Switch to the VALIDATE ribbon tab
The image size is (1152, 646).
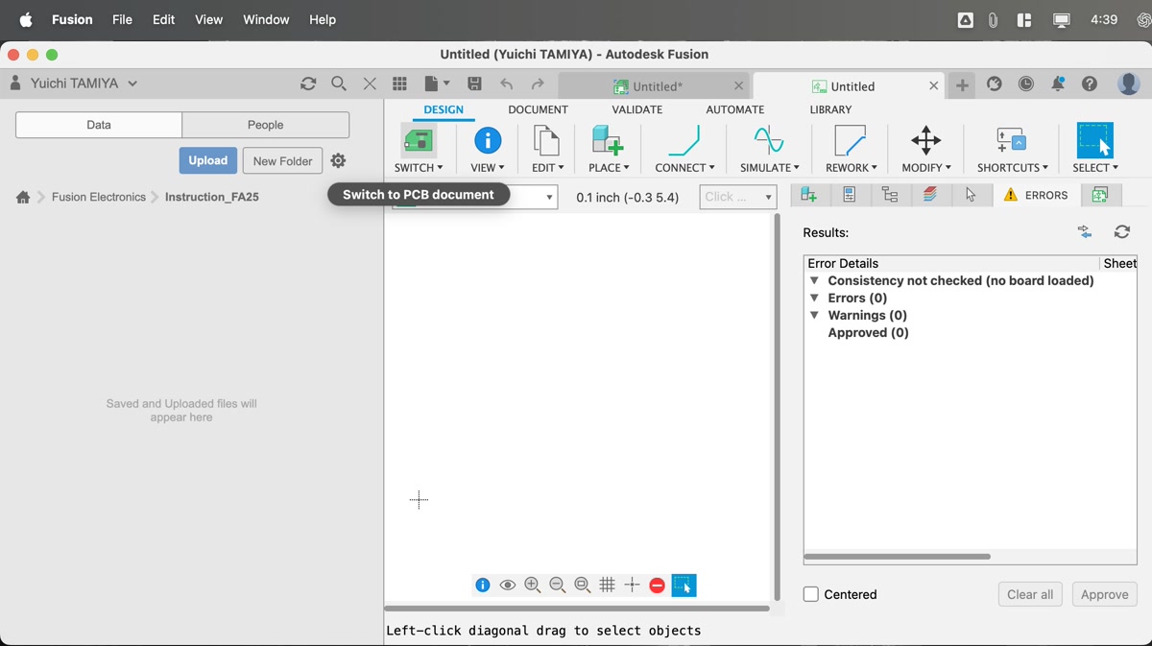tap(637, 109)
